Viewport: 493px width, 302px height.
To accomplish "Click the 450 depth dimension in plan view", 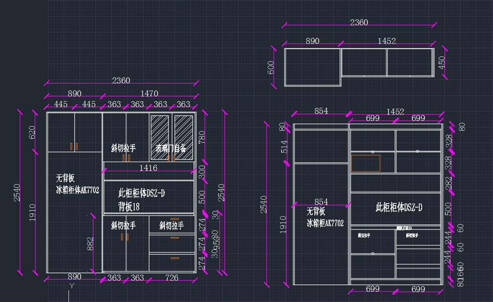I will point(442,63).
